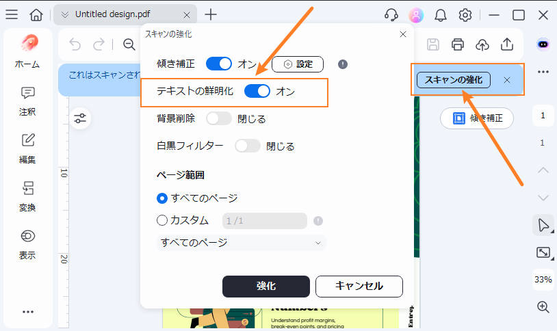Image resolution: width=557 pixels, height=331 pixels.
Task: Go to previous page with up chevron
Action: [x=543, y=170]
